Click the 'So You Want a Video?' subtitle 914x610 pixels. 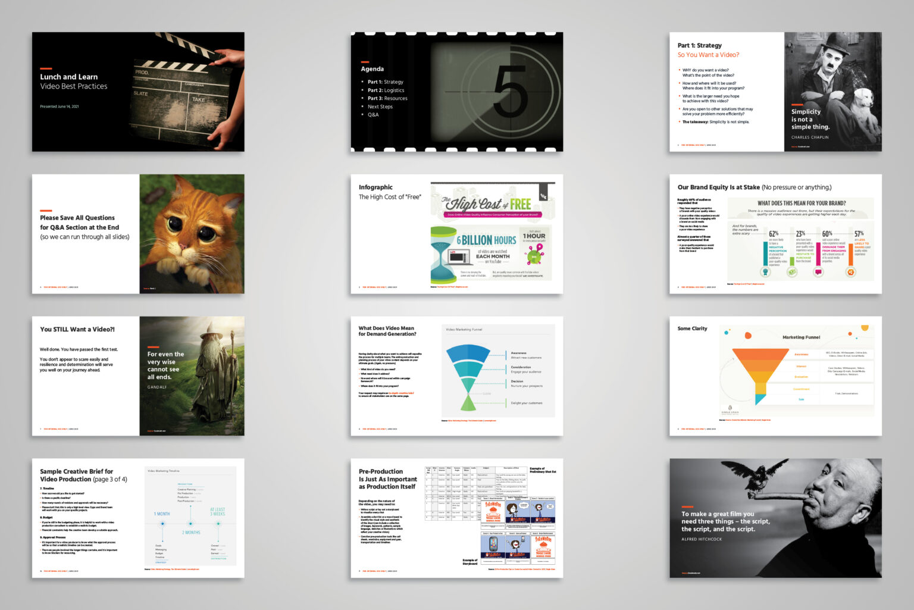tap(708, 55)
